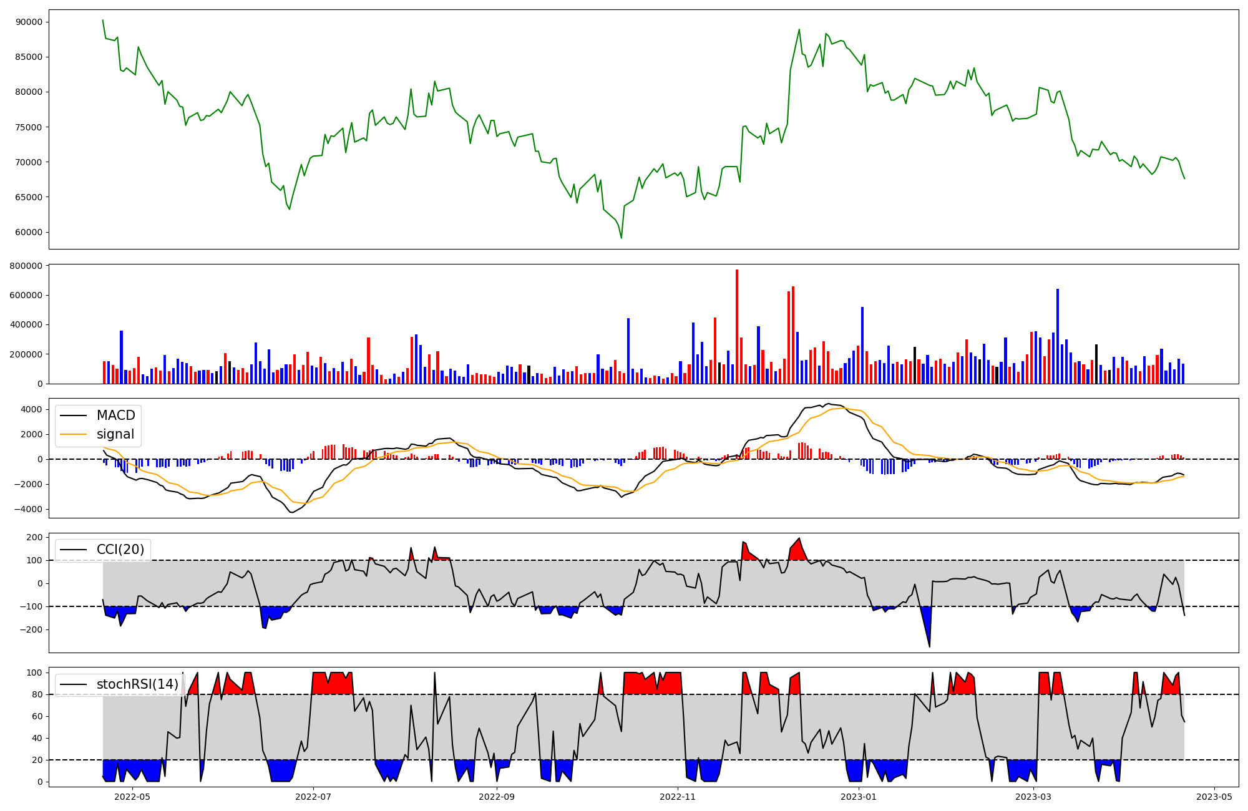Viewport: 1248px width, 811px height.
Task: Click the 60000 price axis label
Action: [x=29, y=232]
